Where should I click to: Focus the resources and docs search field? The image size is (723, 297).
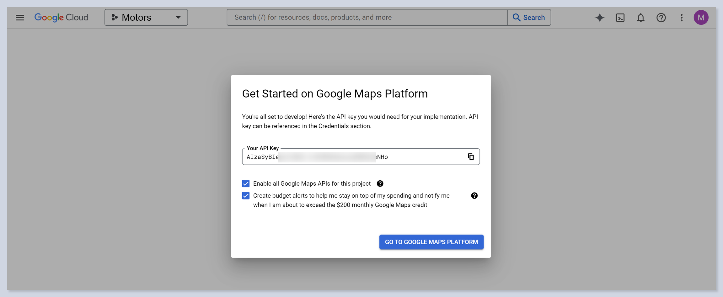point(367,18)
